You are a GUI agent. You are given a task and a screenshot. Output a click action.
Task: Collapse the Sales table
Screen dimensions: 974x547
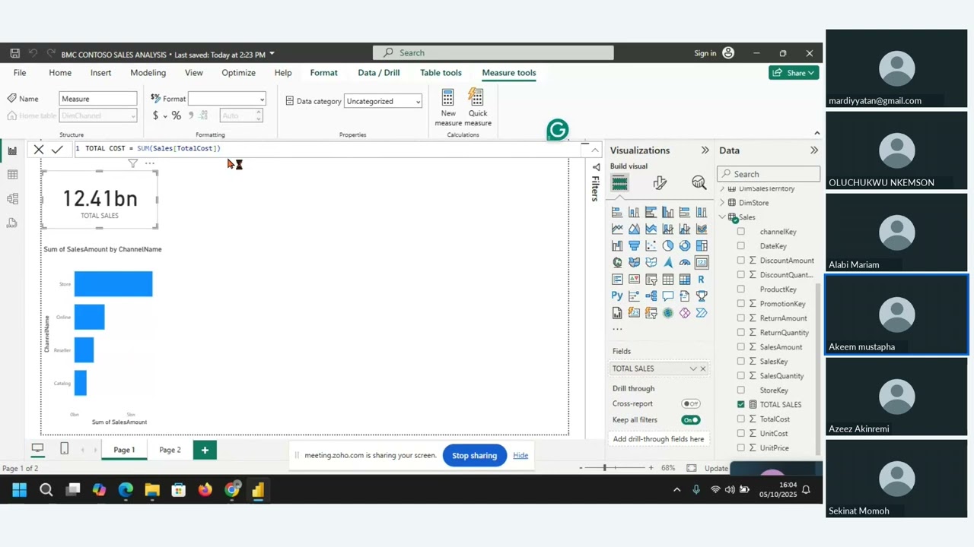(x=722, y=217)
